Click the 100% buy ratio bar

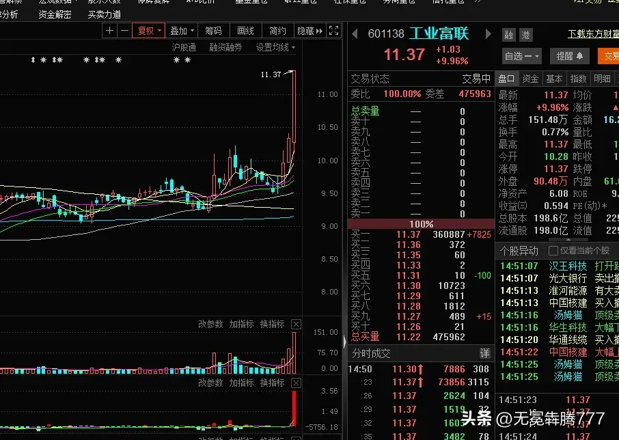pyautogui.click(x=421, y=224)
